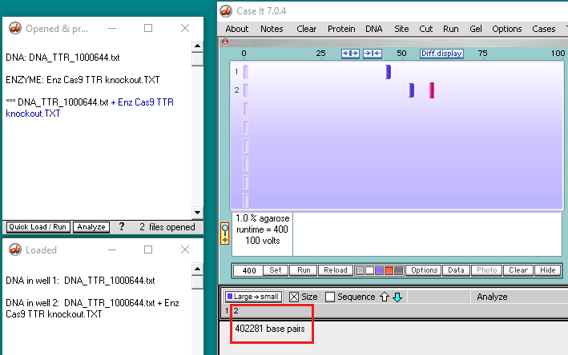Maximize the Loaded window
This screenshot has height=355, width=568.
click(x=148, y=249)
